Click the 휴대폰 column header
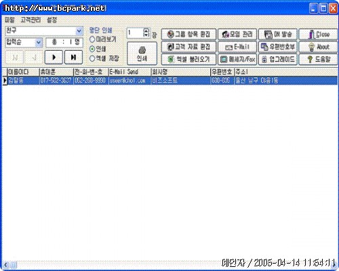This screenshot has width=339, height=271. pos(56,72)
